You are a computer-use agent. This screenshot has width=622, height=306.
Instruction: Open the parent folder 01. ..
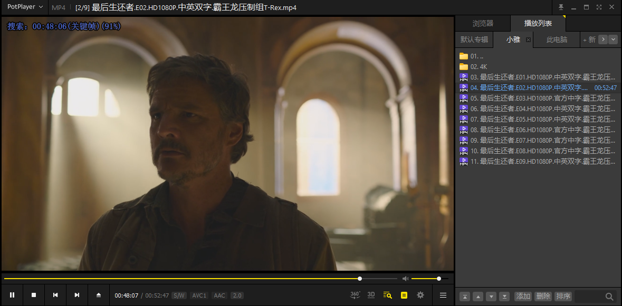[538, 56]
